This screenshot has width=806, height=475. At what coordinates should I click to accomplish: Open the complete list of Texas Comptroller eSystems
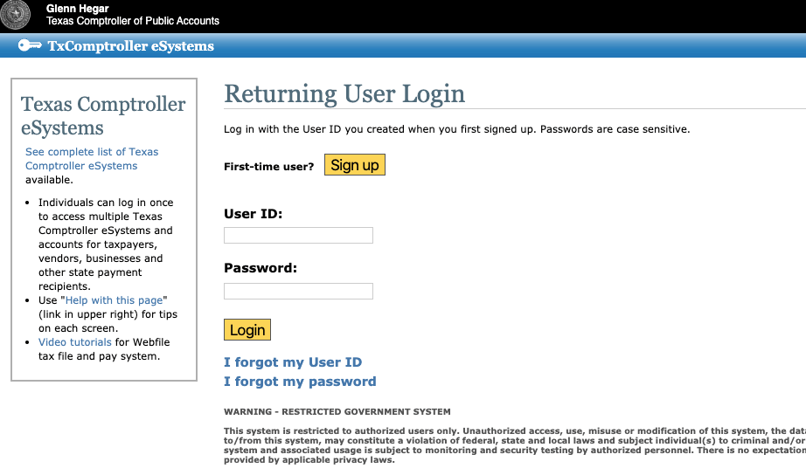point(92,159)
